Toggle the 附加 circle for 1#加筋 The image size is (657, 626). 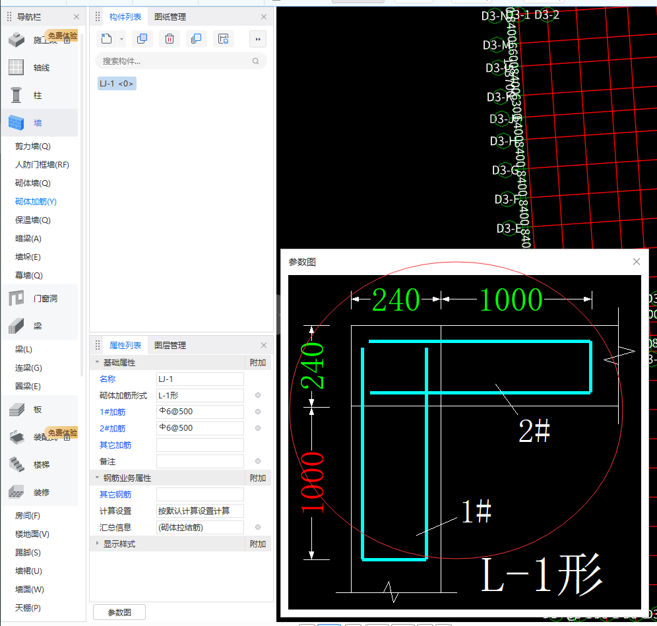click(x=258, y=412)
